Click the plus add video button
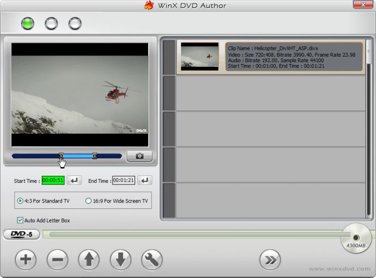Image resolution: width=376 pixels, height=278 pixels. (25, 260)
